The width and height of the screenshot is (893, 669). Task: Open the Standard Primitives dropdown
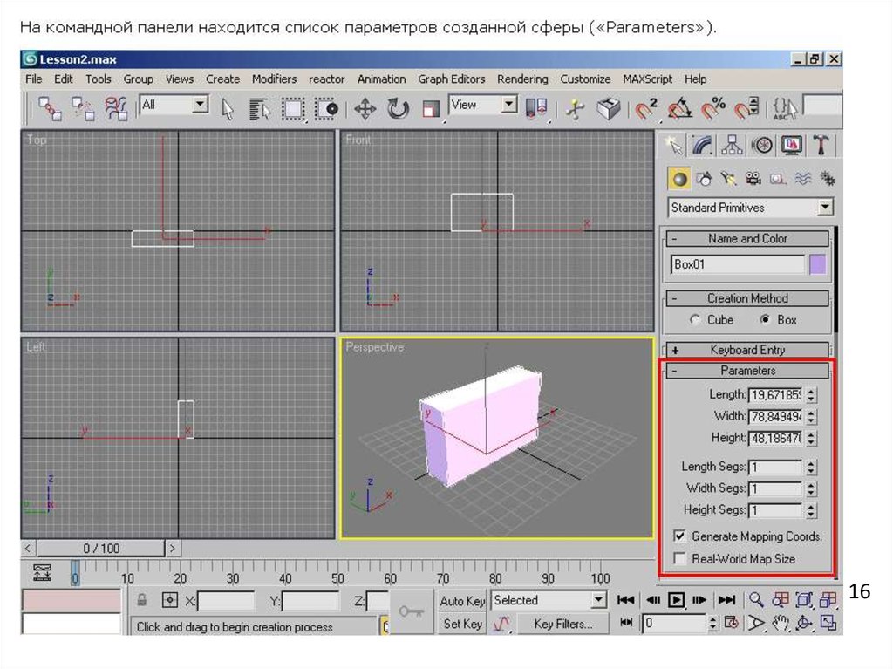coord(825,208)
